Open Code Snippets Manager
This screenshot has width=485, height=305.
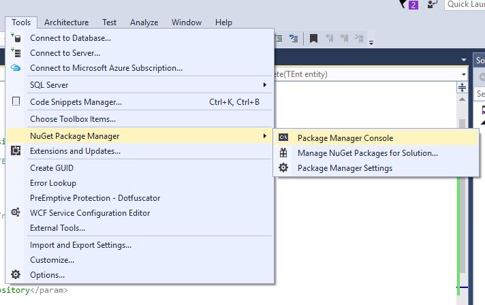coord(76,102)
